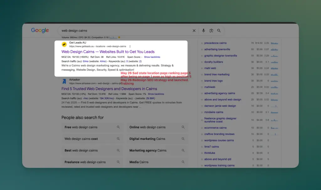Open three-dot menu for Get Leads AU result
Image resolution: width=321 pixels, height=190 pixels.
pyautogui.click(x=130, y=46)
